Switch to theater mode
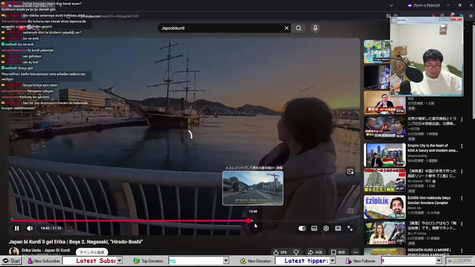This screenshot has height=267, width=475. [x=338, y=228]
